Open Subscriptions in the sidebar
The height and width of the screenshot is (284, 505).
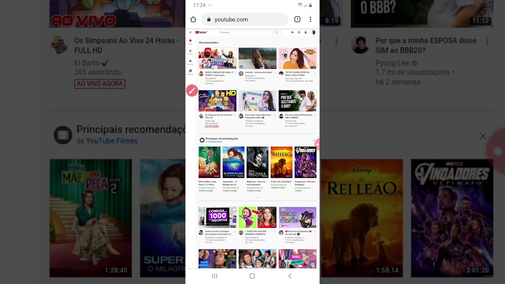190,62
